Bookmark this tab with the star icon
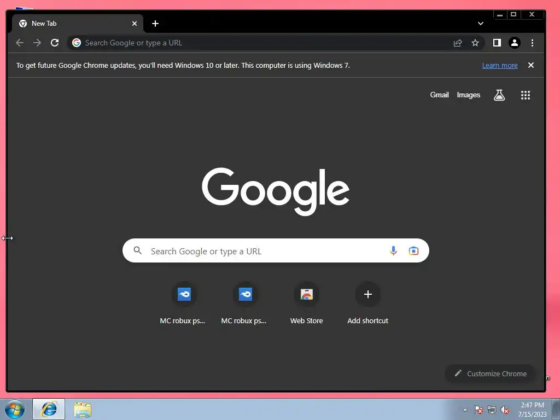 (475, 43)
